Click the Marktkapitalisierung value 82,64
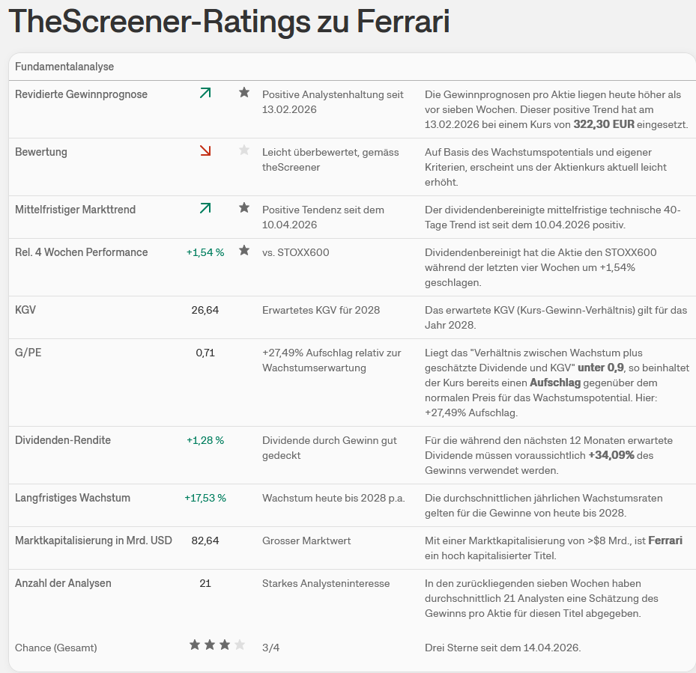 [x=205, y=540]
